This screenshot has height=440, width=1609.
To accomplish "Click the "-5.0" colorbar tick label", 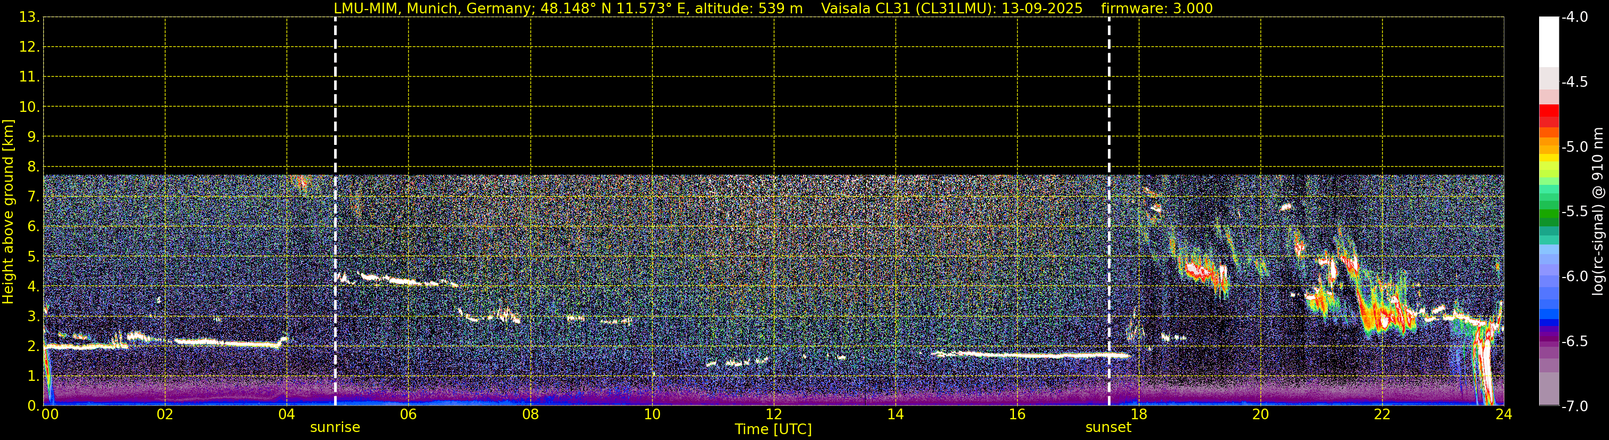I will tap(1574, 147).
